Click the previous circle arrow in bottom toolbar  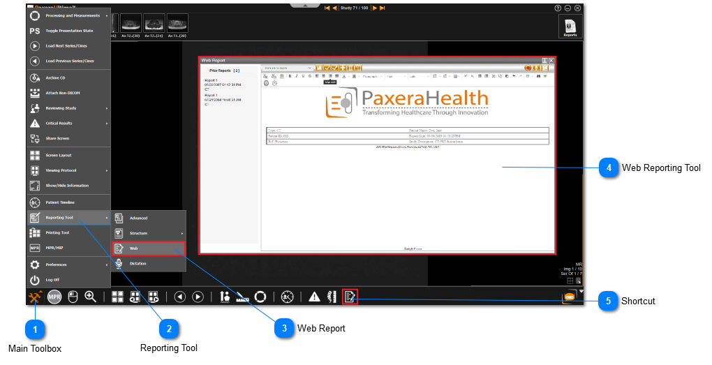[x=180, y=297]
